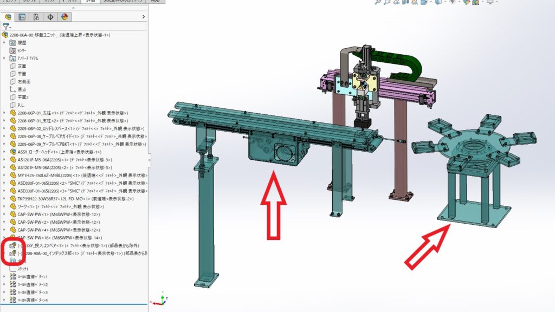Image resolution: width=555 pixels, height=312 pixels.
Task: Expand the CAP-SW-PW<1> component node
Action: pos(5,214)
